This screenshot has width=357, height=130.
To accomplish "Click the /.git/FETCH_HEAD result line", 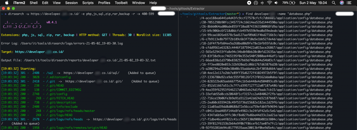I will click(x=38, y=98).
